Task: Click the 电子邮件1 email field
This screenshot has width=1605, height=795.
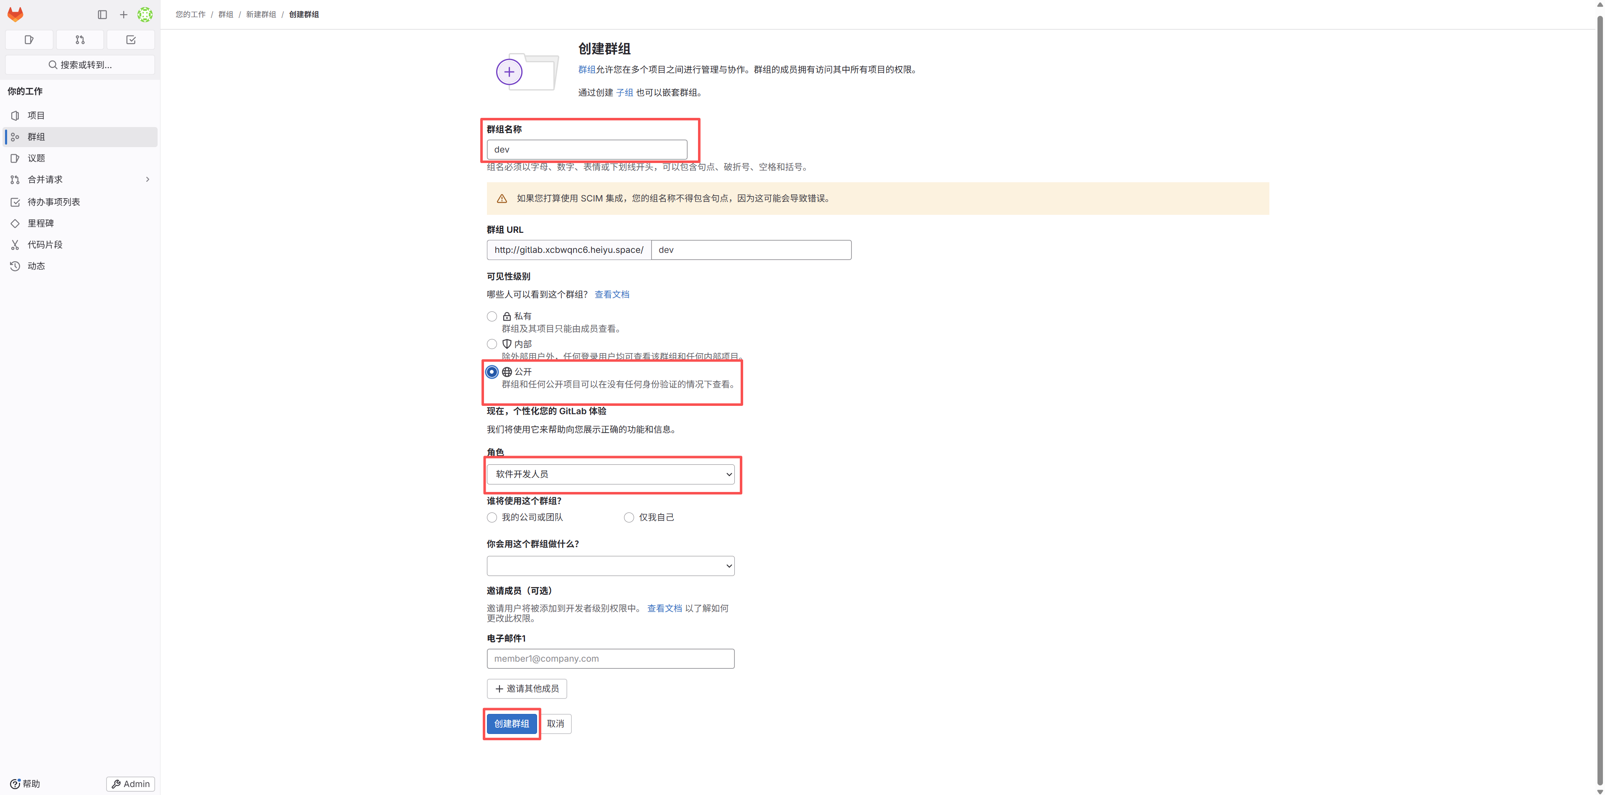Action: [611, 659]
